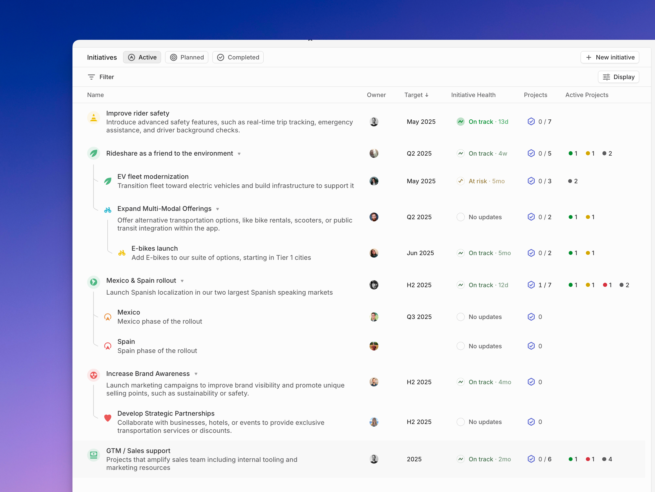Click the At risk health icon for EV fleet

pyautogui.click(x=461, y=181)
